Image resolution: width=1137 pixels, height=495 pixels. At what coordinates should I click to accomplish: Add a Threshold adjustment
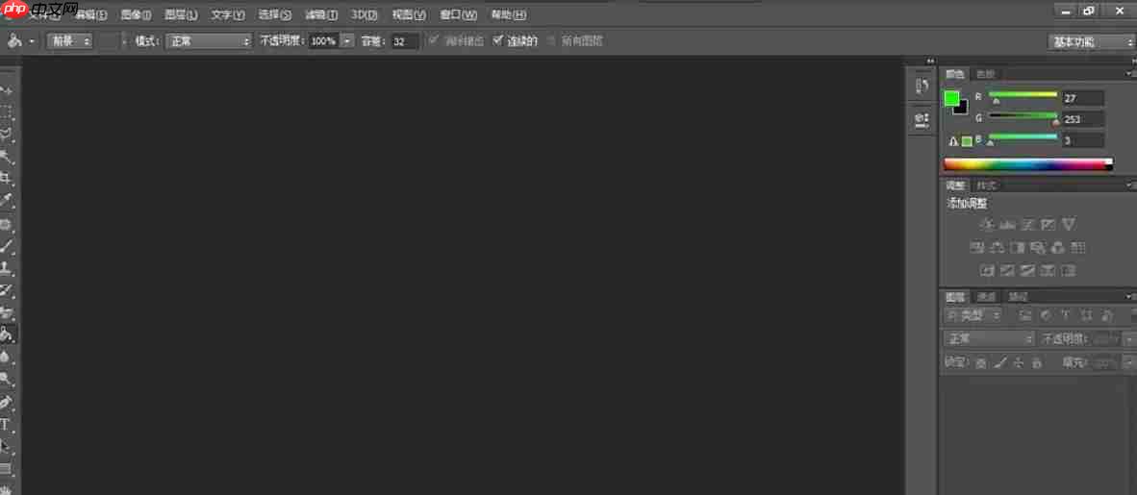1027,271
